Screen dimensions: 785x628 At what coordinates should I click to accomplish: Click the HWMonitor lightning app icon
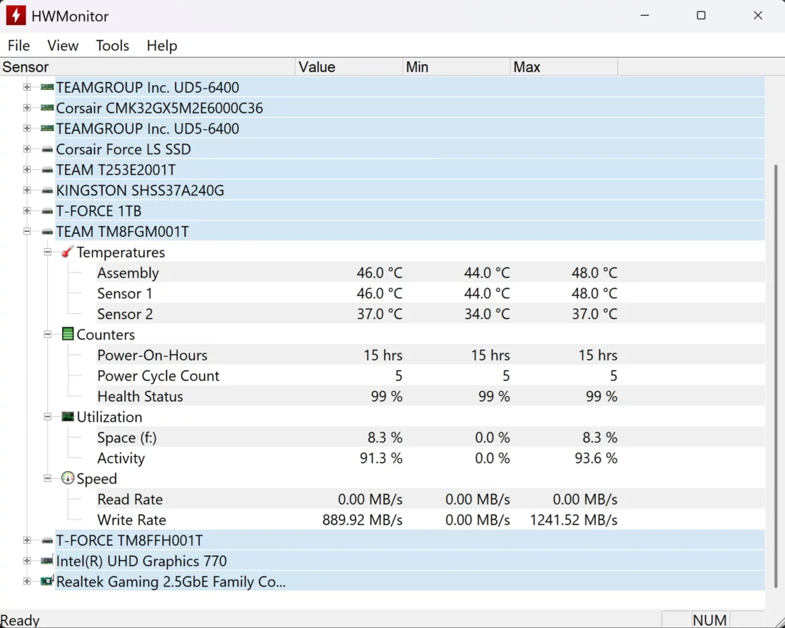tap(16, 16)
